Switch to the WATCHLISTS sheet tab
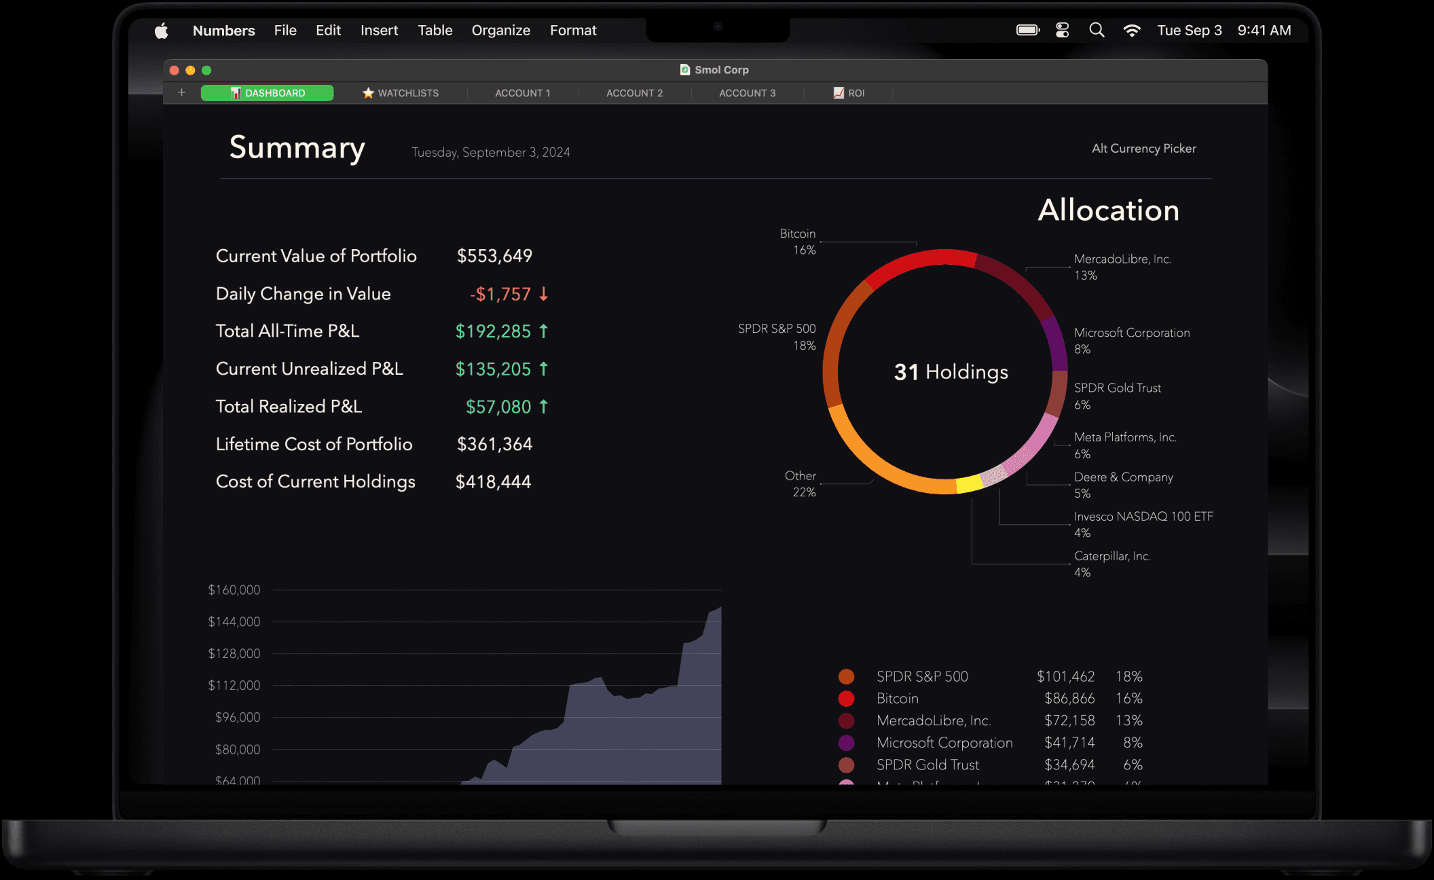 [x=401, y=93]
